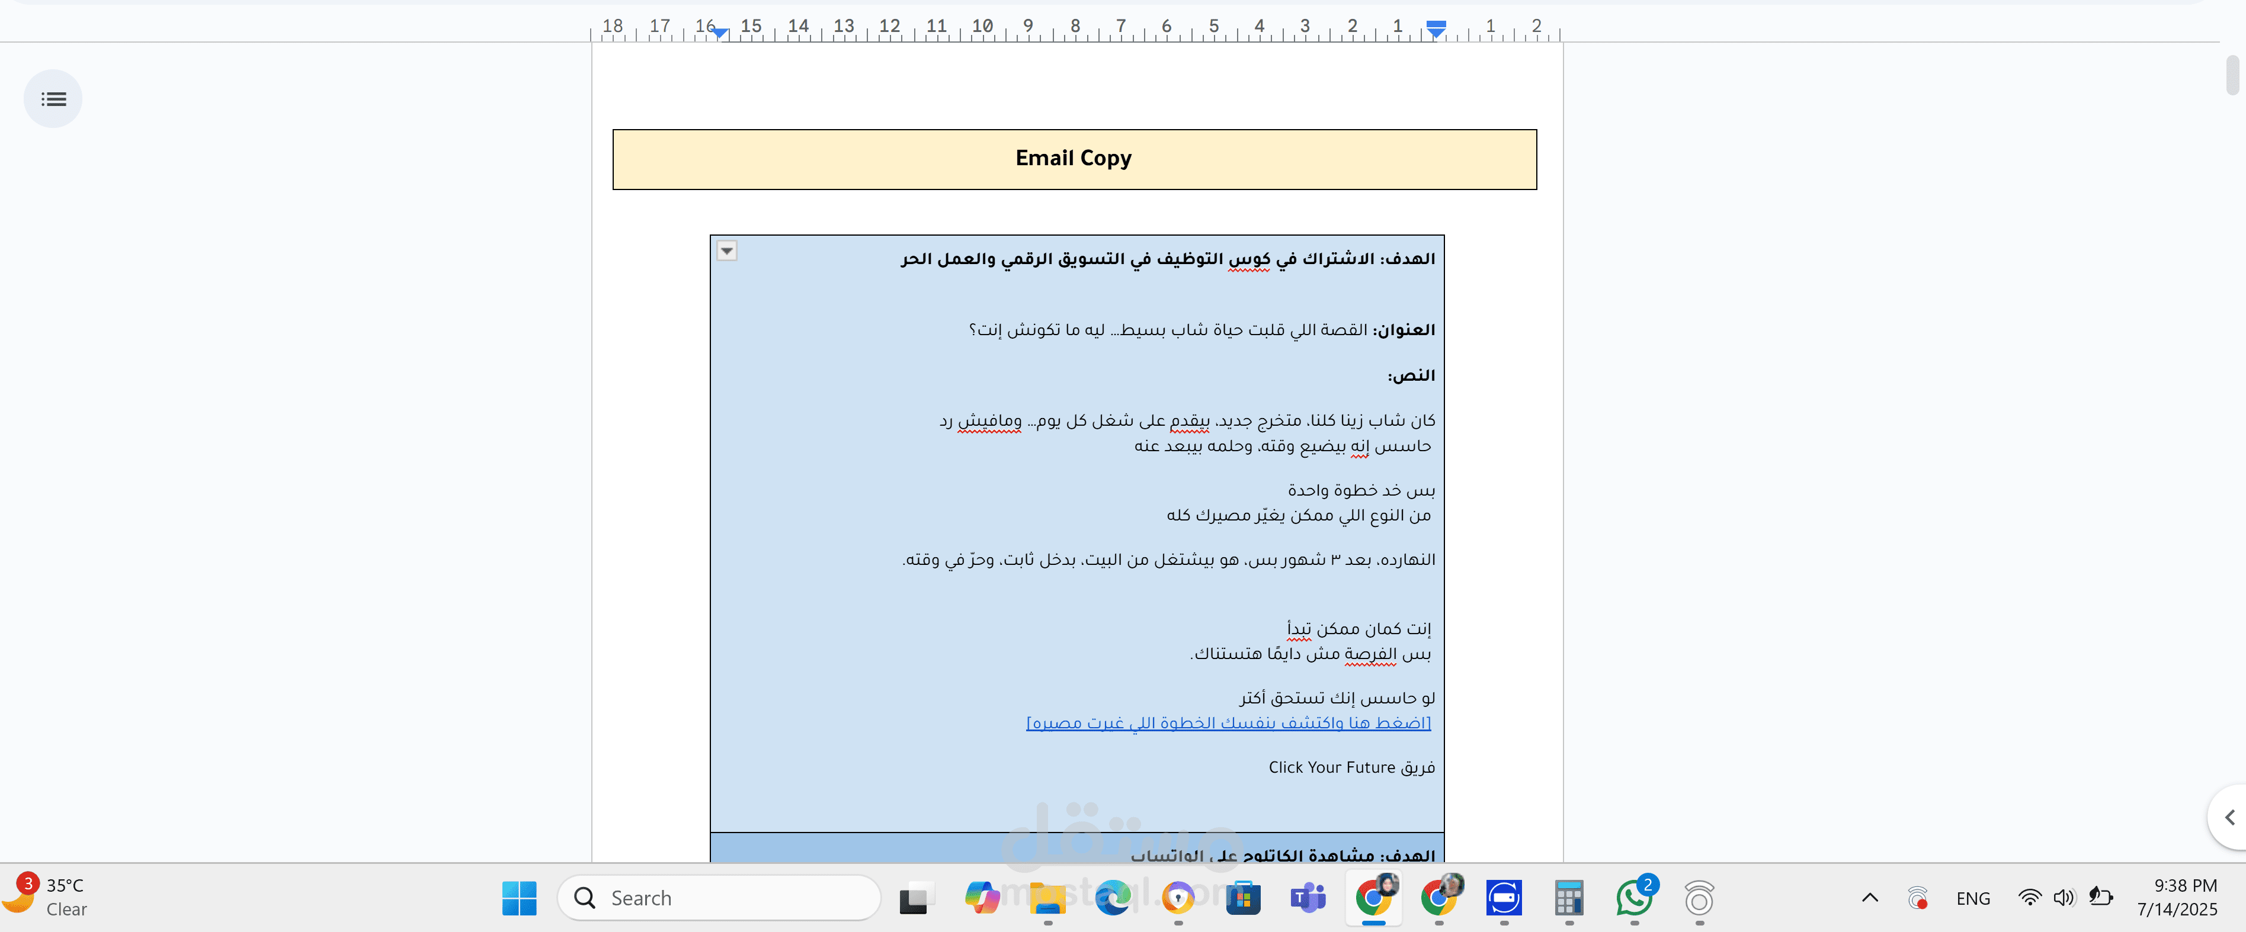Viewport: 2246px width, 932px height.
Task: Open the circular recorder app taskbar icon
Action: click(1699, 898)
